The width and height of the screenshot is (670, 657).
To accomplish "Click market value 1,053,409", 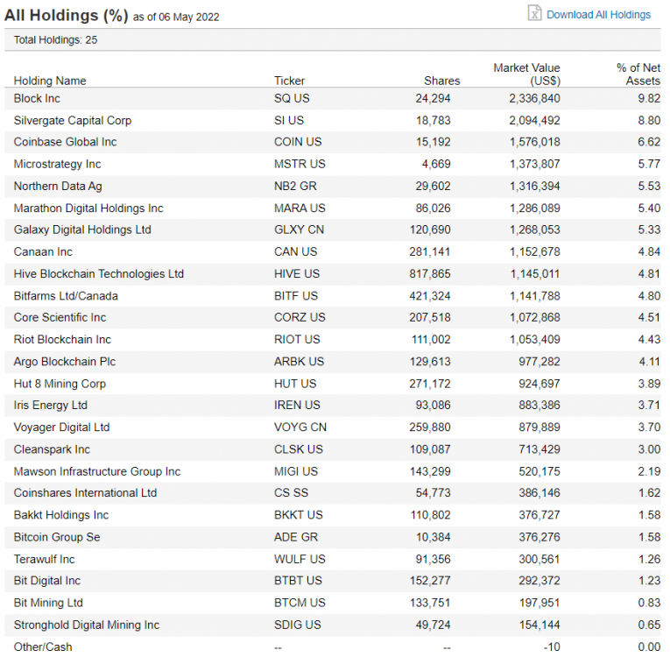I will pos(534,340).
